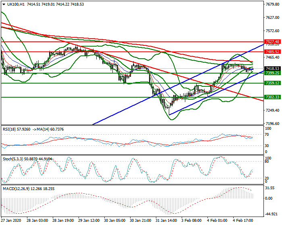Screen dimensions: 282x225
Task: Click the 31 Jan 14:00 time label
Action: [166, 220]
